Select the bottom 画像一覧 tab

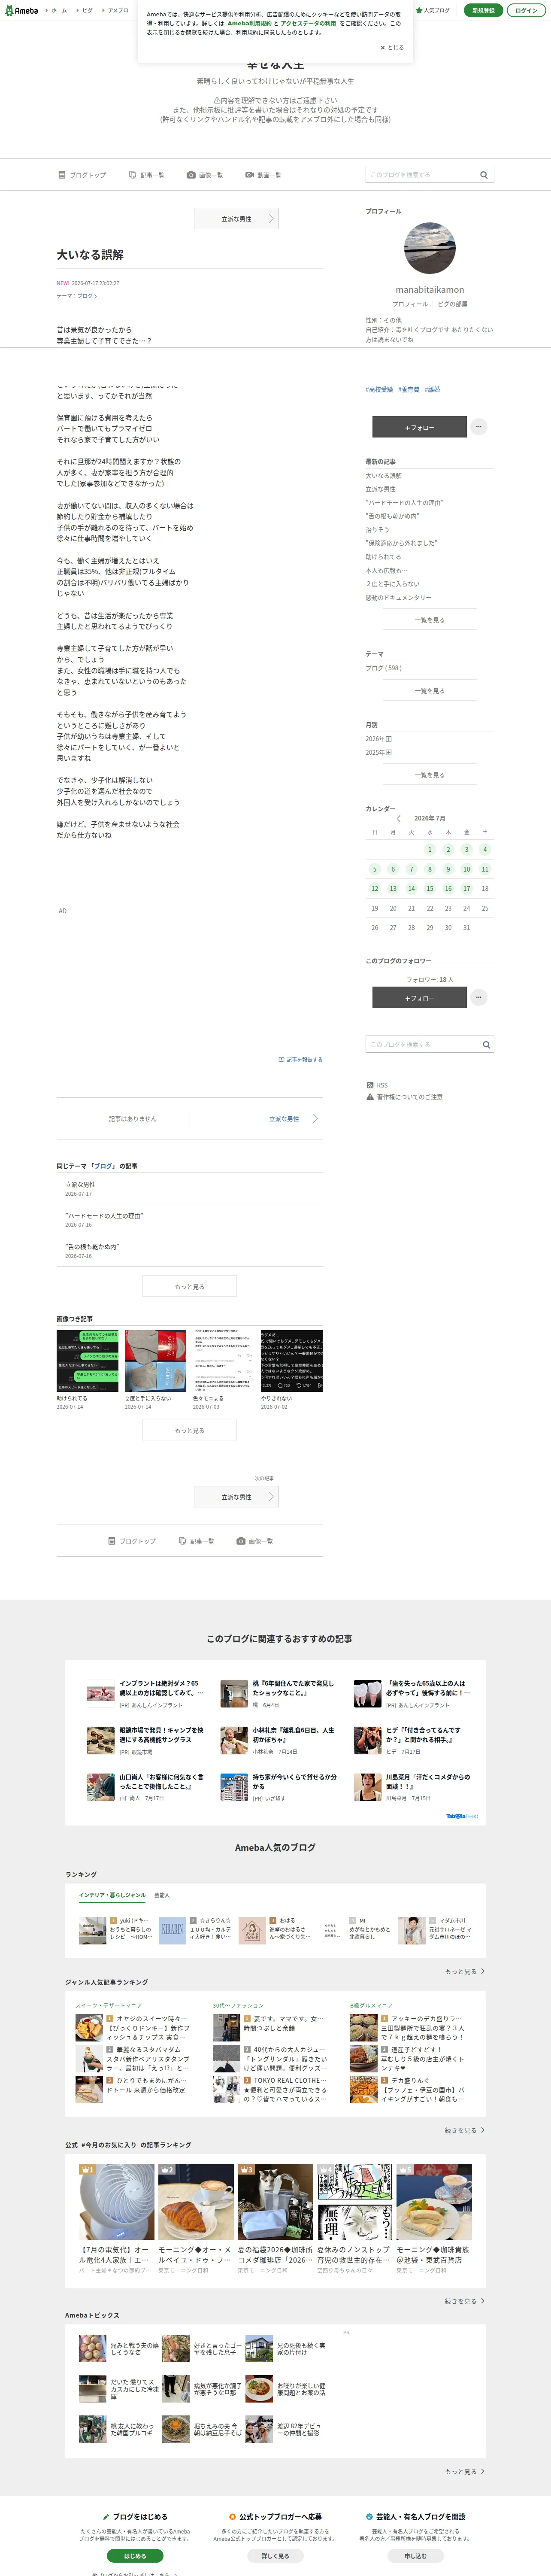pos(255,1541)
